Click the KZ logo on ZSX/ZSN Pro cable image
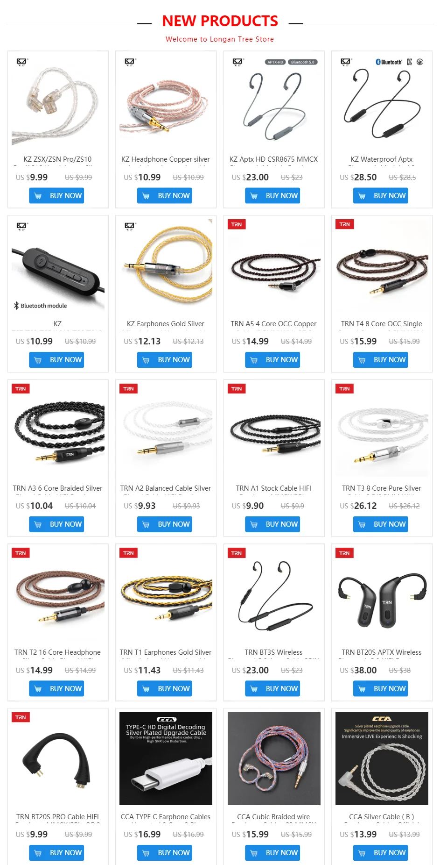The width and height of the screenshot is (440, 865). point(22,62)
